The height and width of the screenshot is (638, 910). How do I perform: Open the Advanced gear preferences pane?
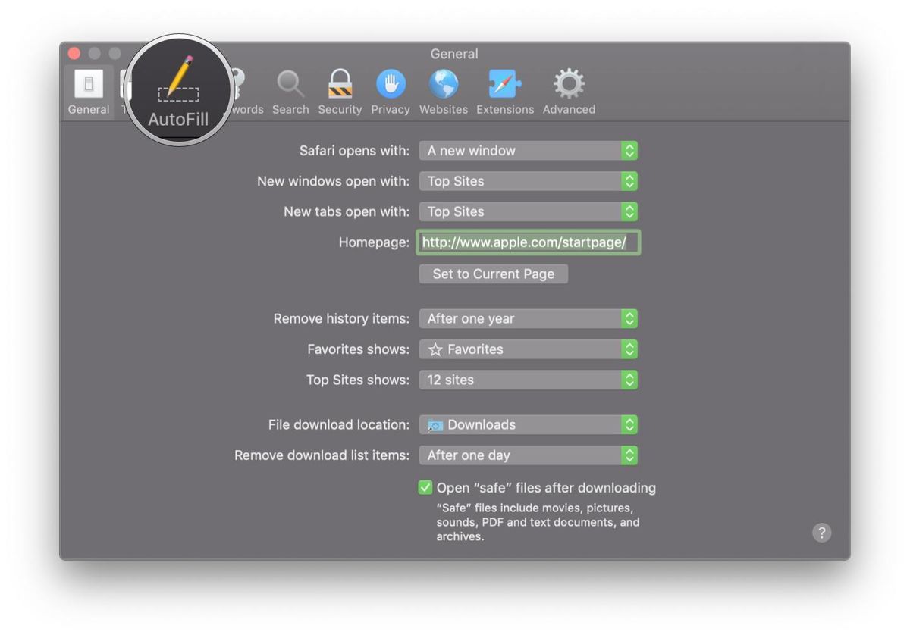pos(568,86)
